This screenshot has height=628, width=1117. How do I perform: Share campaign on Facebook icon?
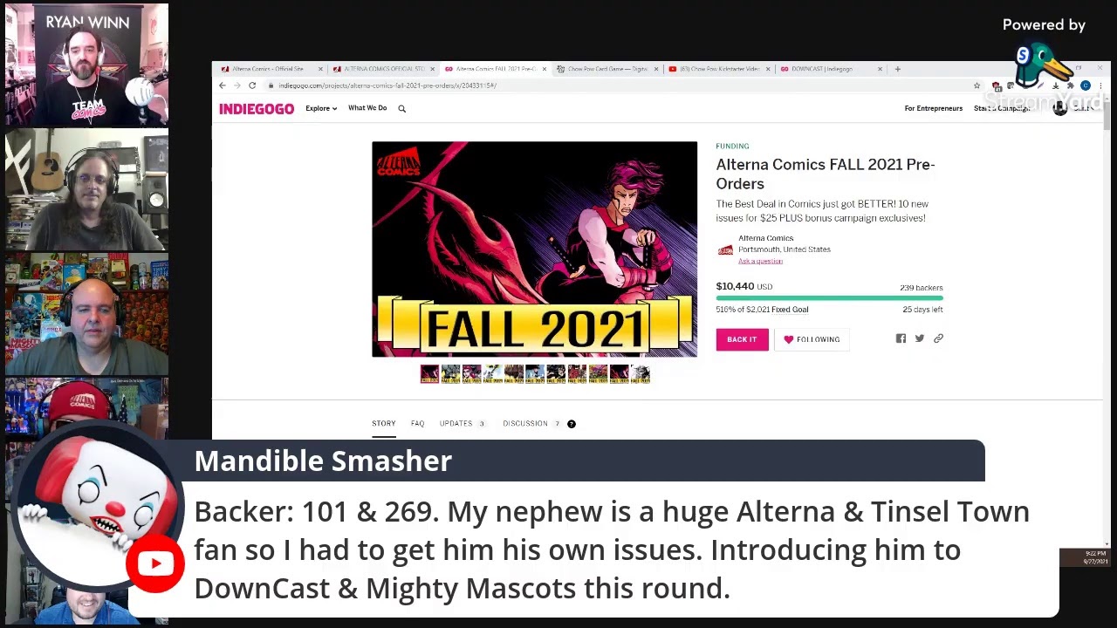point(901,338)
